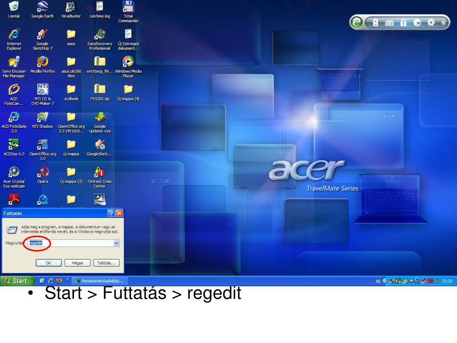Open the ecdlweb folder
This screenshot has width=457, height=343.
click(71, 92)
